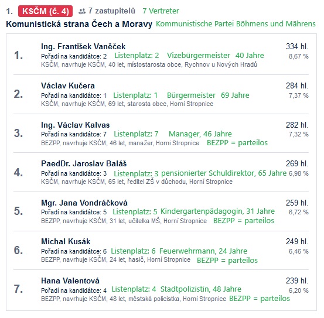Open candidate Václav Kučera
324x318 pixels.
[68, 86]
